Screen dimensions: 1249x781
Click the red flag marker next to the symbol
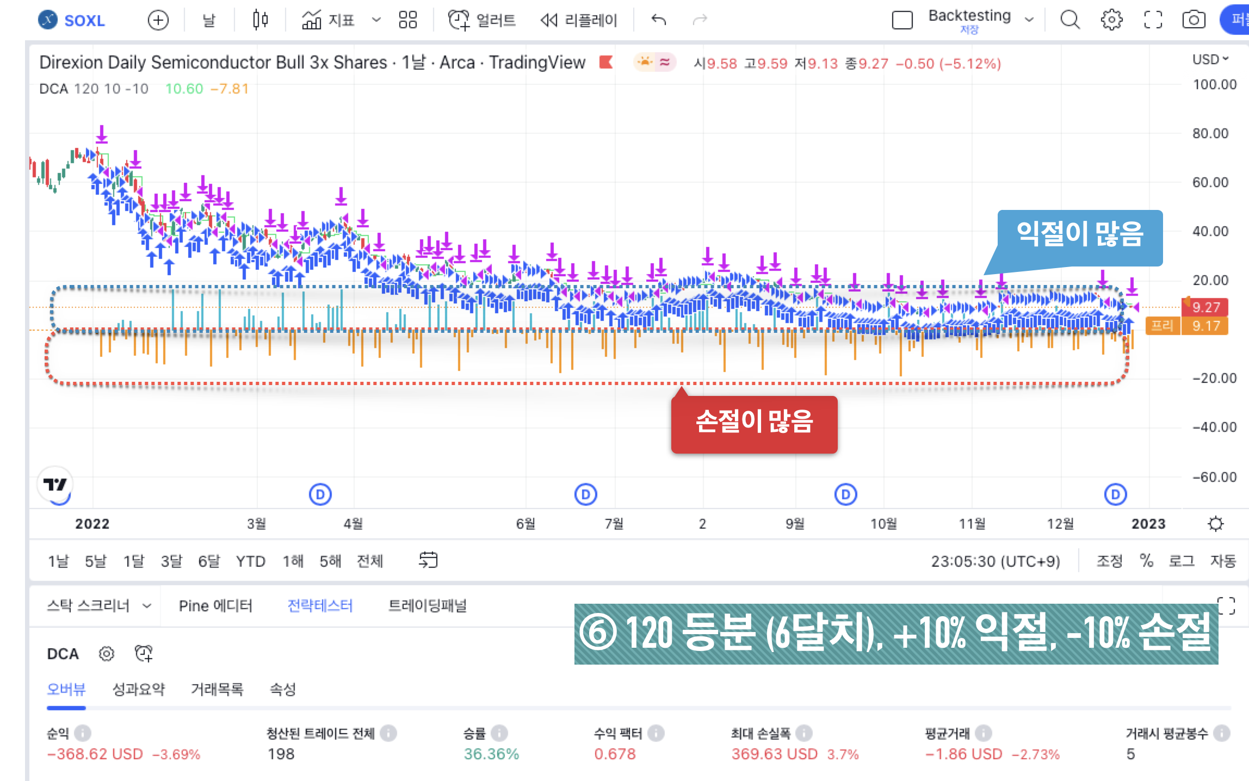[605, 63]
